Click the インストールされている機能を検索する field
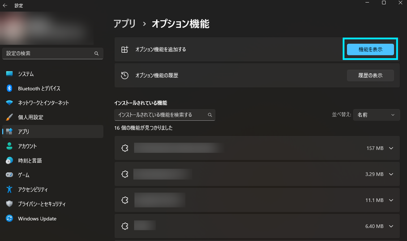This screenshot has height=241, width=407. 165,115
